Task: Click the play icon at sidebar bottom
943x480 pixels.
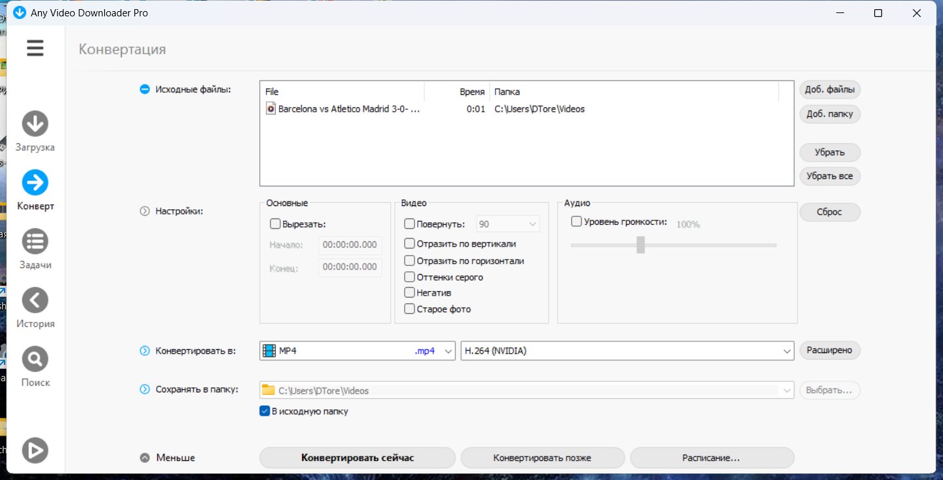Action: (35, 450)
